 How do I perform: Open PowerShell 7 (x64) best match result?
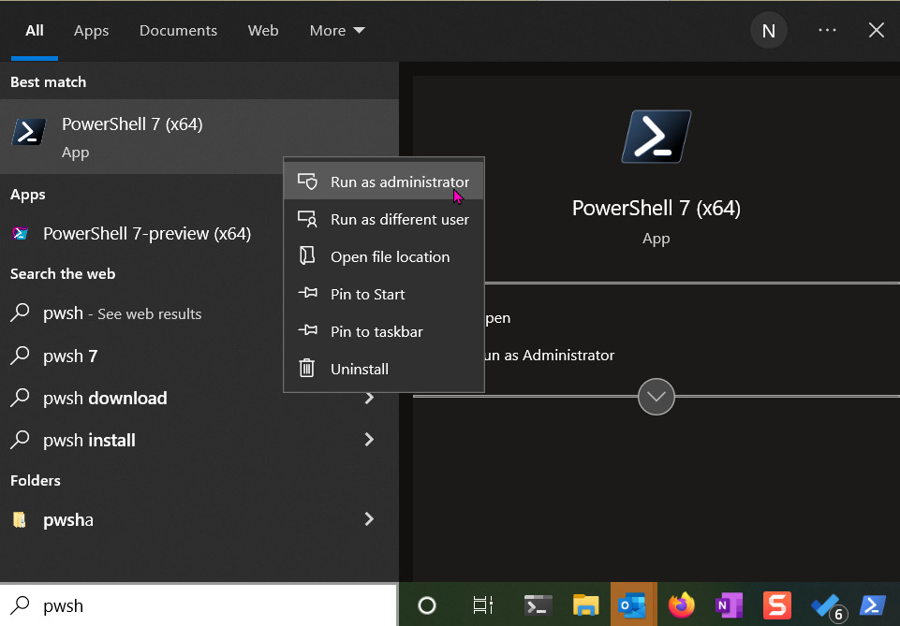(199, 137)
